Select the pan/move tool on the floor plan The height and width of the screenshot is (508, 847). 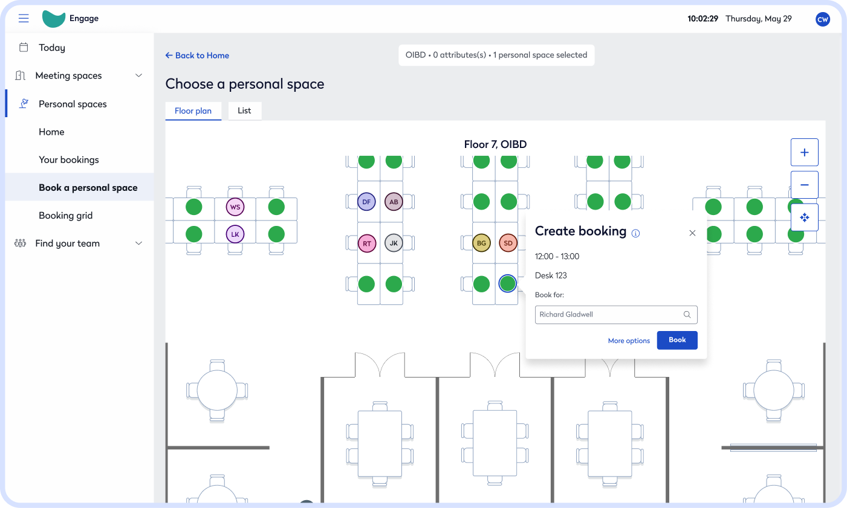tap(804, 217)
